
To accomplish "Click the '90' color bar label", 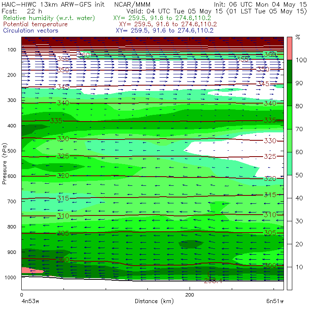I will point(299,83).
